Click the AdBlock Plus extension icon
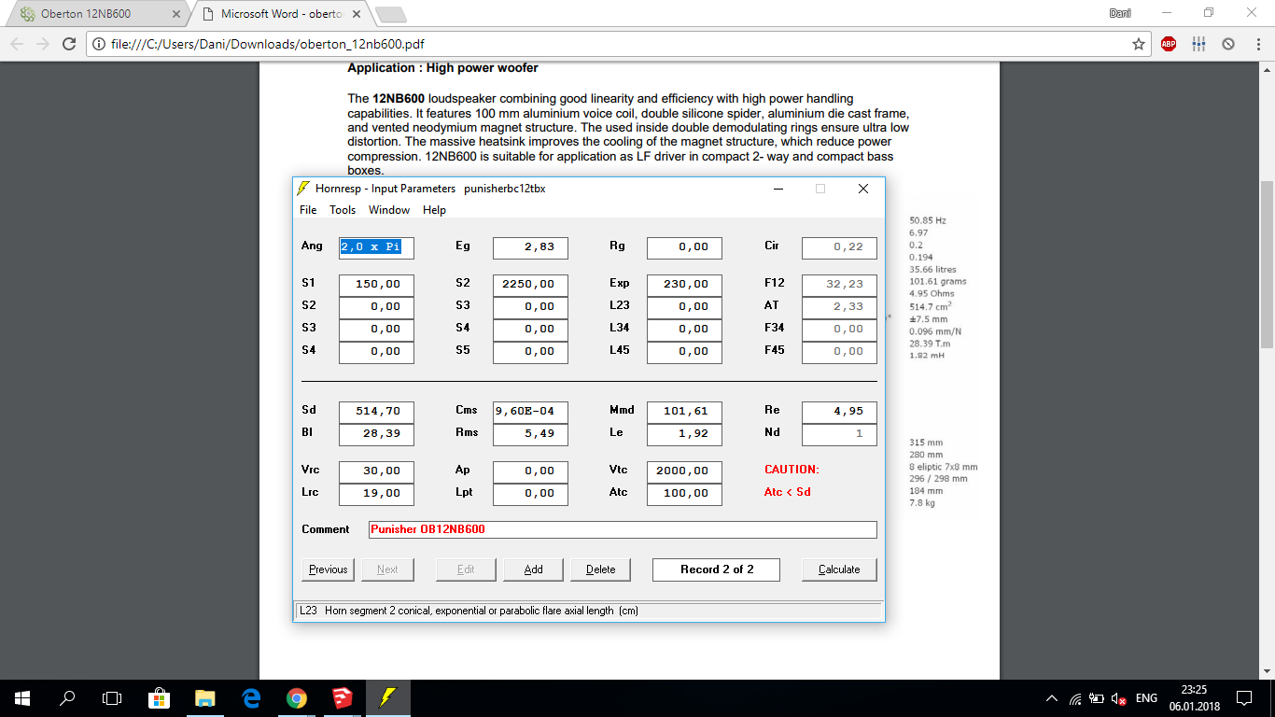 pyautogui.click(x=1169, y=44)
